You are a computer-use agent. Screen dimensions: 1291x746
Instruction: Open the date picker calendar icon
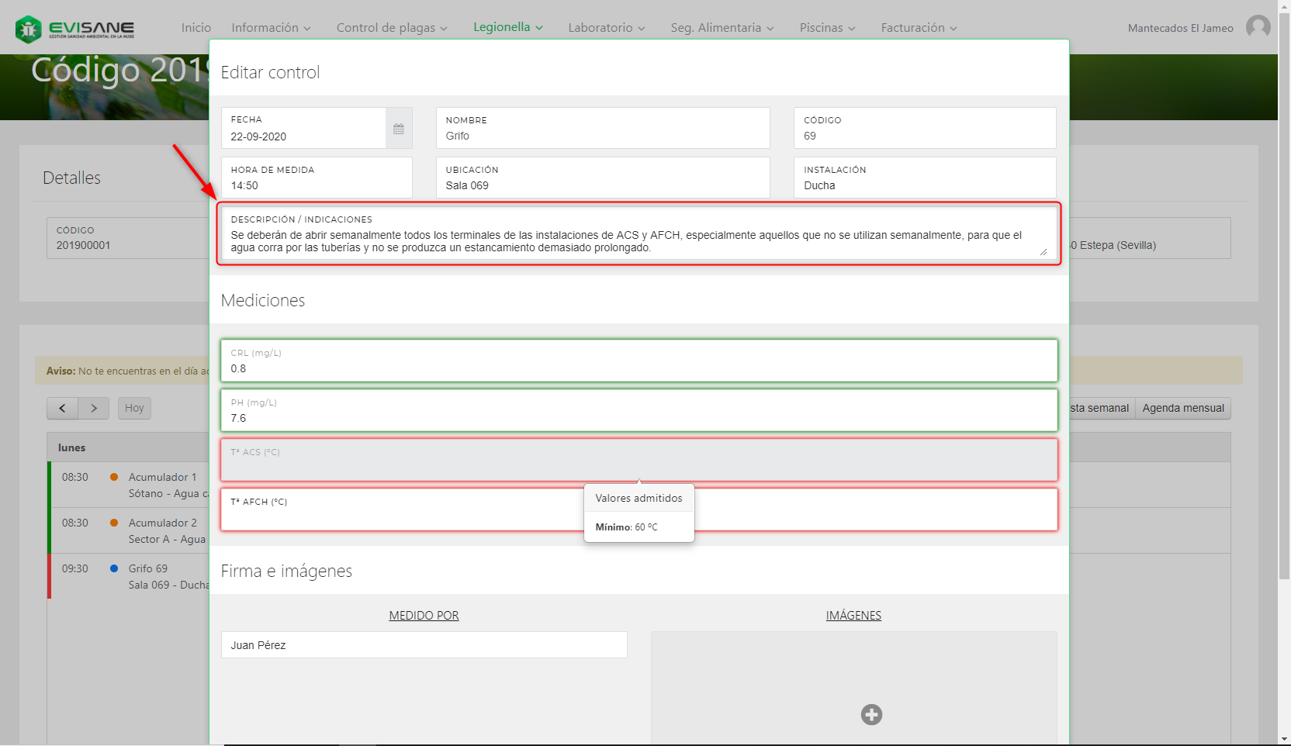399,129
